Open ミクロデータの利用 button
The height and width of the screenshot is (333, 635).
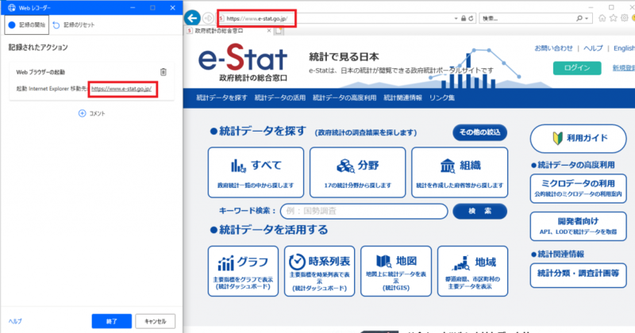tap(579, 188)
